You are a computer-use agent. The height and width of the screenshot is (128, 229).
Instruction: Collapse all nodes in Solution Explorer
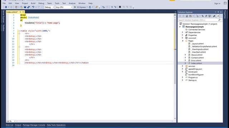pyautogui.click(x=206, y=16)
